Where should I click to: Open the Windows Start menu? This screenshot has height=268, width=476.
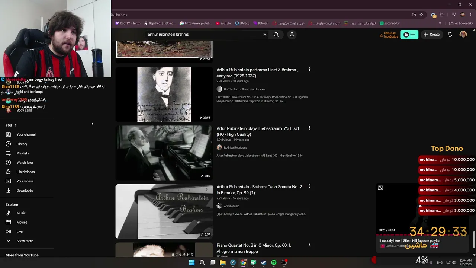point(192,262)
